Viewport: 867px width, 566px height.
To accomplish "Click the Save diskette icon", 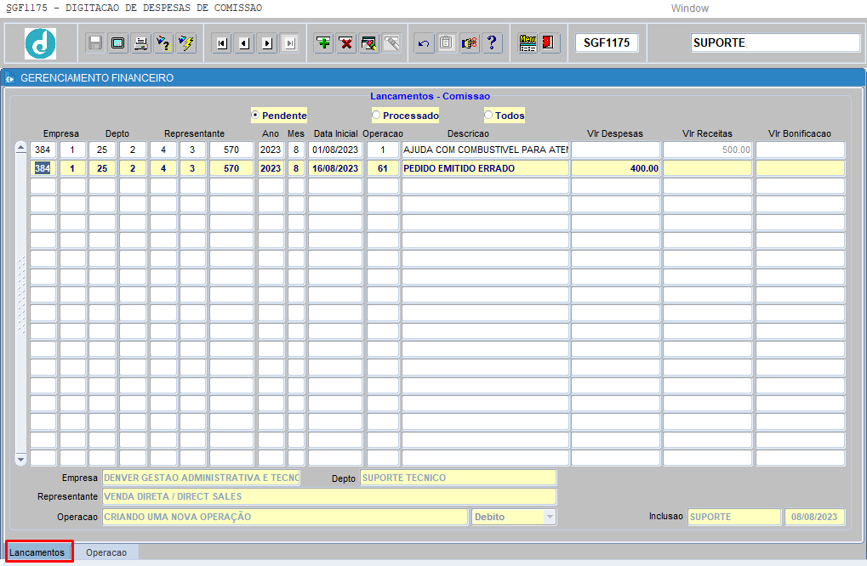I will (95, 43).
